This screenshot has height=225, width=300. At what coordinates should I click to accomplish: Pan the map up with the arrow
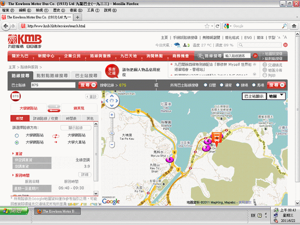(112, 96)
